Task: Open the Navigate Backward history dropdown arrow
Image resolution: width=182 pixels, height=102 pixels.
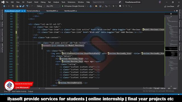Action: click(6, 6)
